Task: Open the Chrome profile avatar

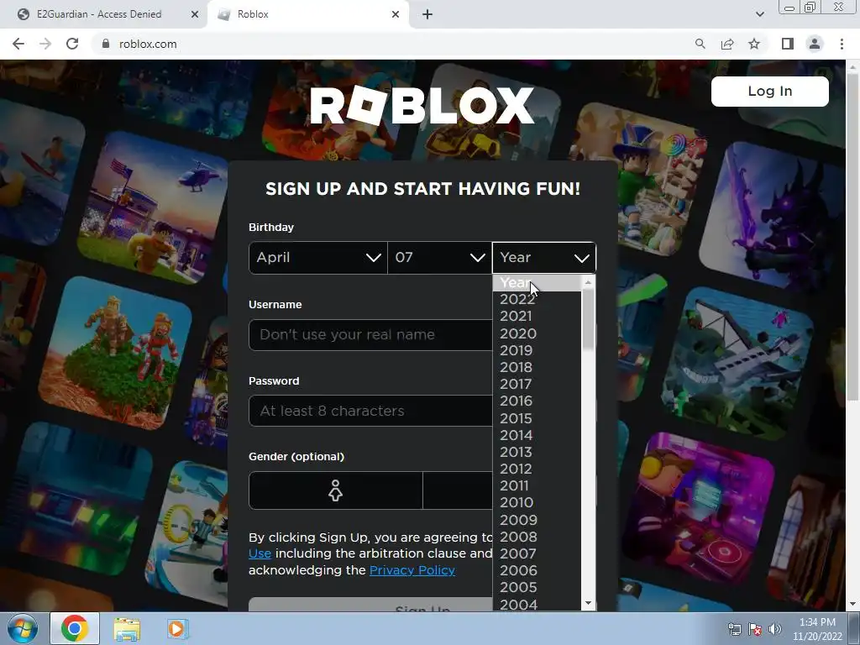Action: tap(815, 44)
